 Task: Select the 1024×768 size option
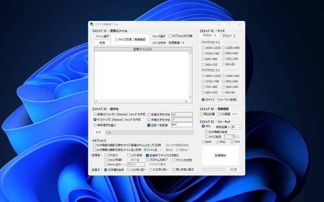pyautogui.click(x=210, y=53)
